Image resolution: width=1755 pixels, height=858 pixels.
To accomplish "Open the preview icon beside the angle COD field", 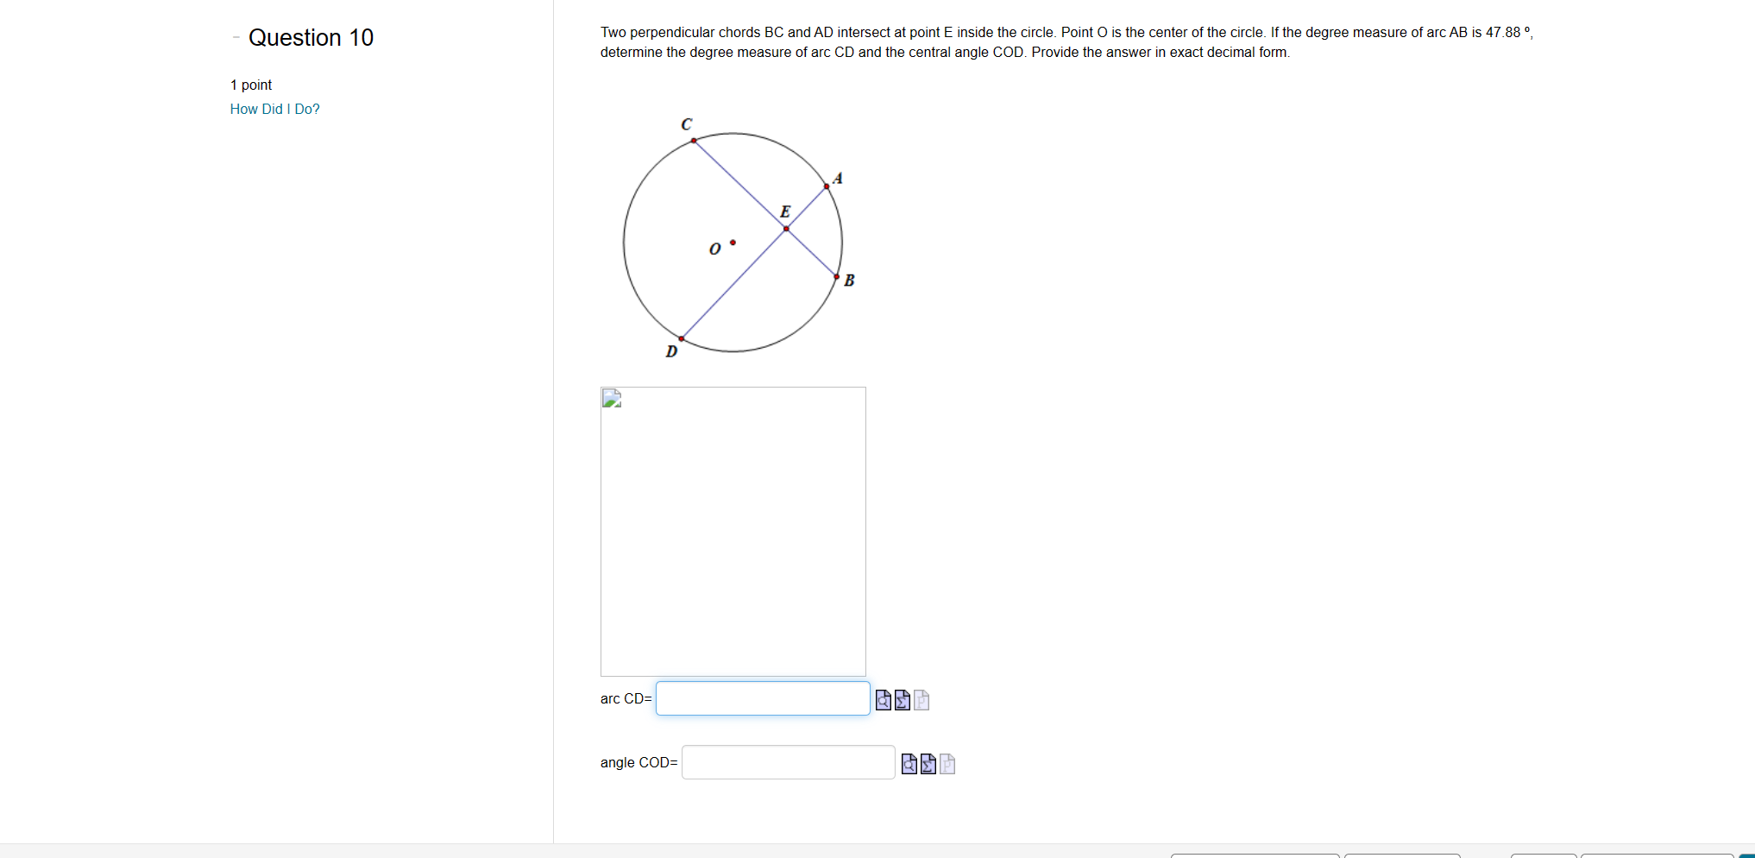I will pos(909,764).
